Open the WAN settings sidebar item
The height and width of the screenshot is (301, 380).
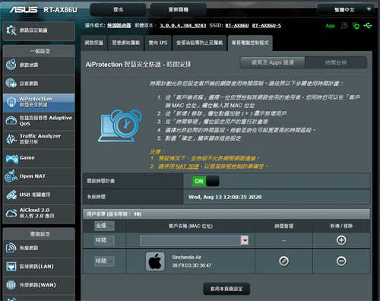tap(39, 285)
